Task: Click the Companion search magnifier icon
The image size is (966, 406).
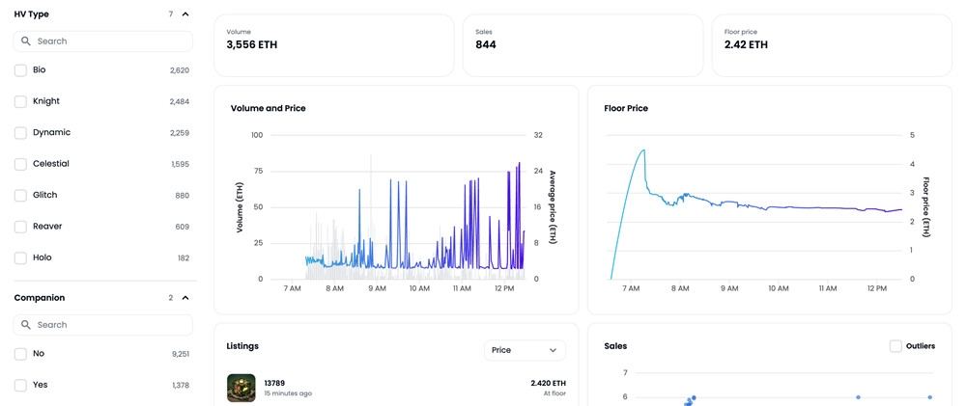Action: [26, 325]
